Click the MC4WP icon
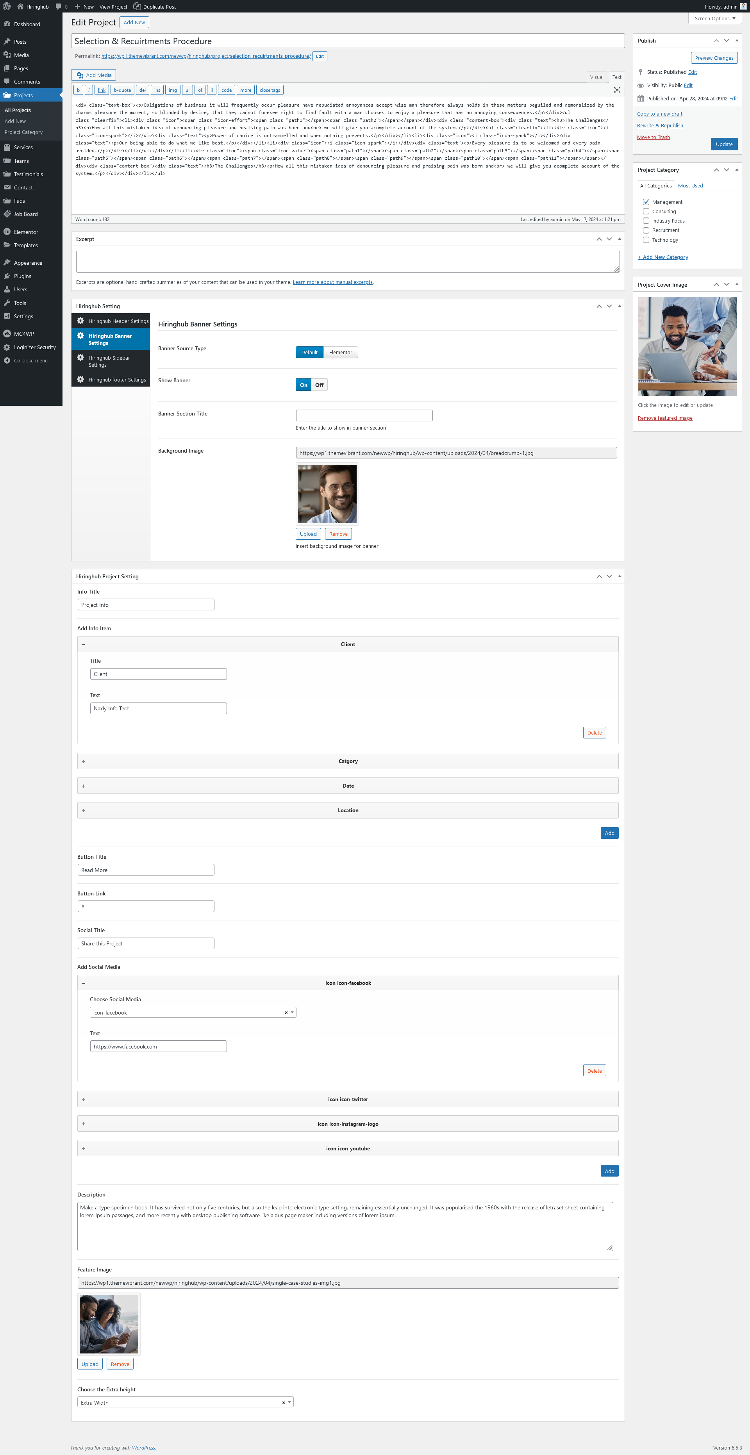The height and width of the screenshot is (1455, 750). (x=7, y=334)
